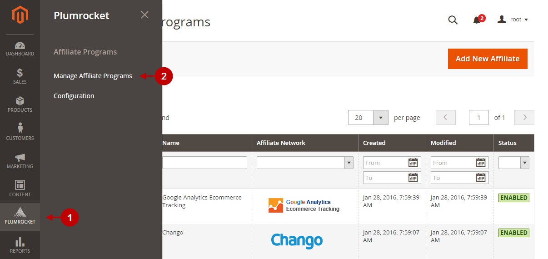Image resolution: width=548 pixels, height=259 pixels.
Task: Open the Reports sidebar menu
Action: click(x=20, y=245)
